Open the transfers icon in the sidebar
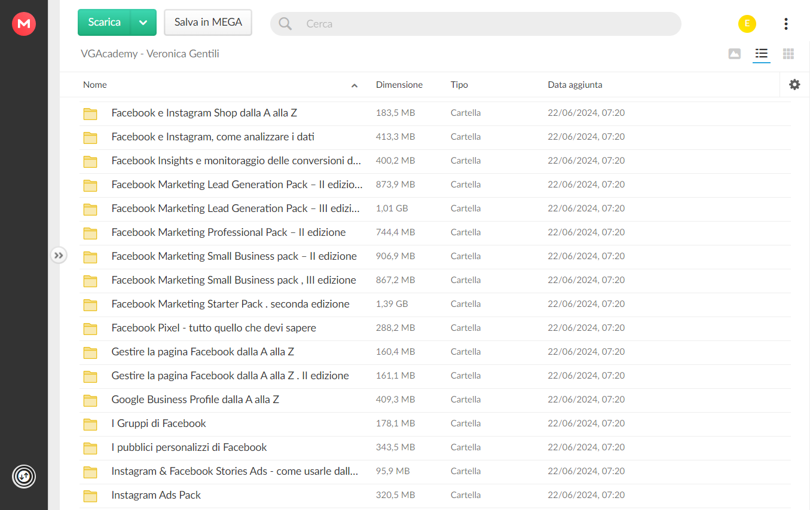This screenshot has height=510, width=810. point(24,477)
